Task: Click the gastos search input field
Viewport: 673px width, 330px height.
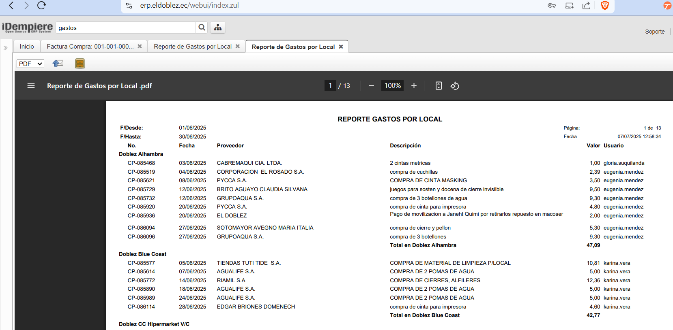Action: (126, 28)
